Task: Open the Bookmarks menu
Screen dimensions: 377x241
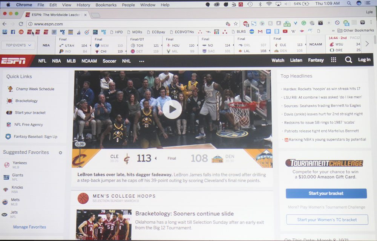Action: click(106, 5)
